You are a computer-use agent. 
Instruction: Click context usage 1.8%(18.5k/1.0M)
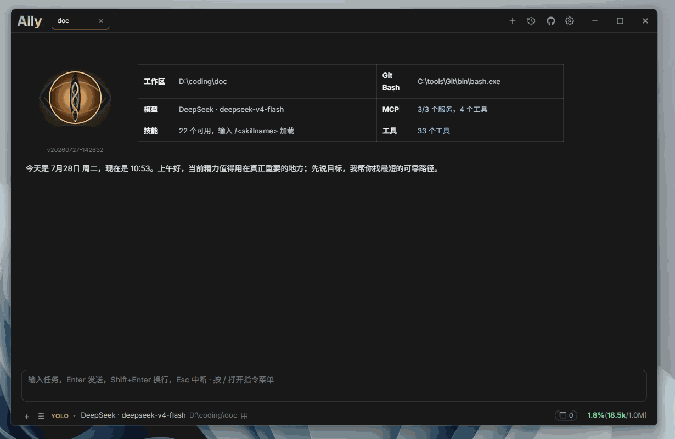[617, 415]
